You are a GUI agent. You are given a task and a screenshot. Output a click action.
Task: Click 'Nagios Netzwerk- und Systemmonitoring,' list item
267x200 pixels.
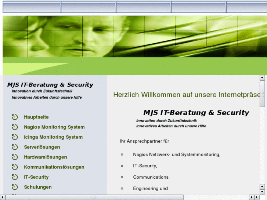(x=177, y=154)
